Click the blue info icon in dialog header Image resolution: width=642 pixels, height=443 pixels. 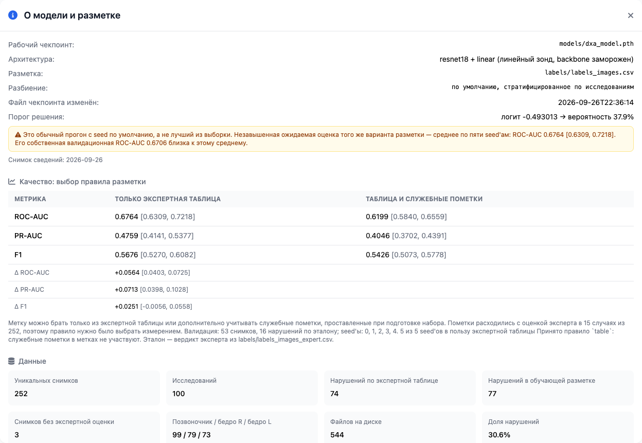13,15
